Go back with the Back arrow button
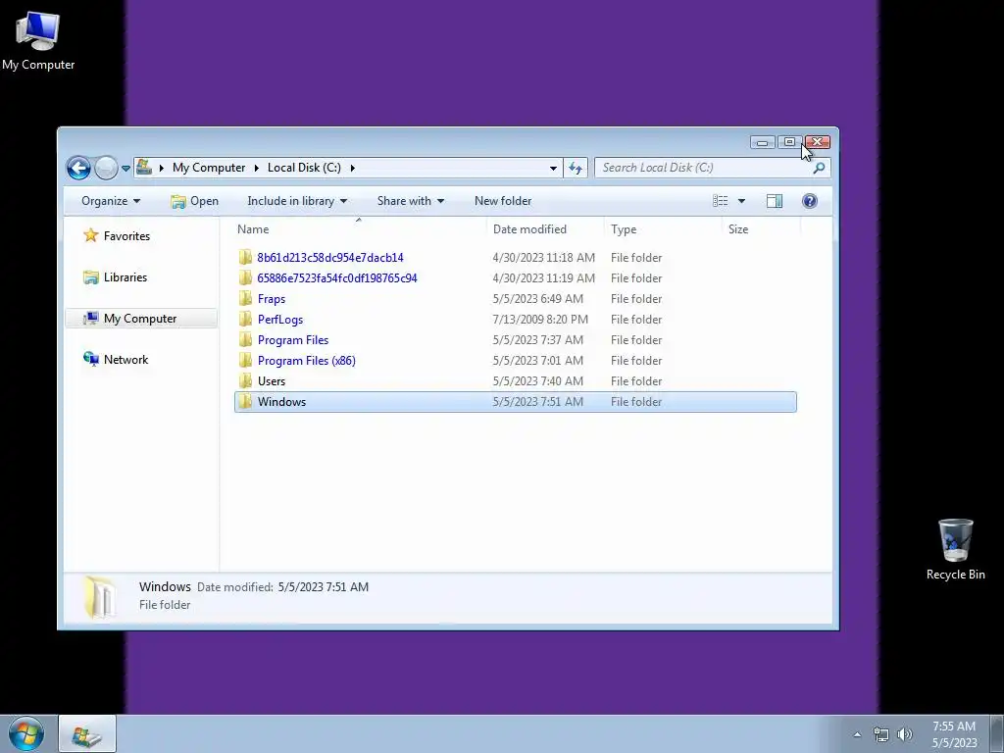Viewport: 1004px width, 753px height. click(78, 168)
